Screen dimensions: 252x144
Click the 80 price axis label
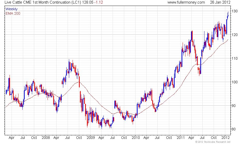pyautogui.click(x=233, y=129)
